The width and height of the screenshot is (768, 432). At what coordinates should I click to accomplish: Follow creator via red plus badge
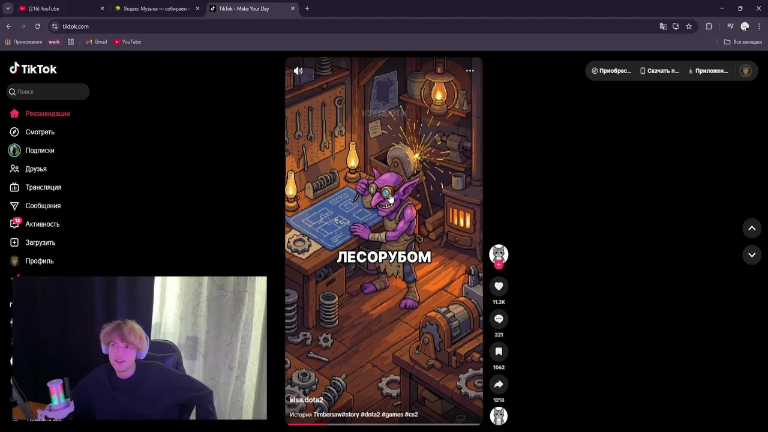click(499, 265)
